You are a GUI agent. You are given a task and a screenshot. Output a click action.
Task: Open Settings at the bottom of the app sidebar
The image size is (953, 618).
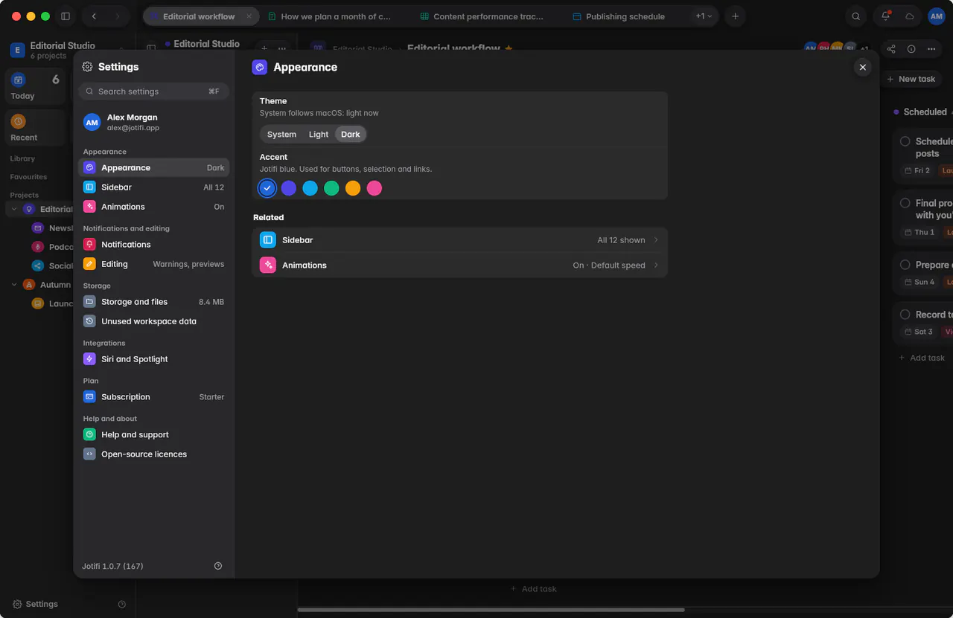(x=35, y=604)
